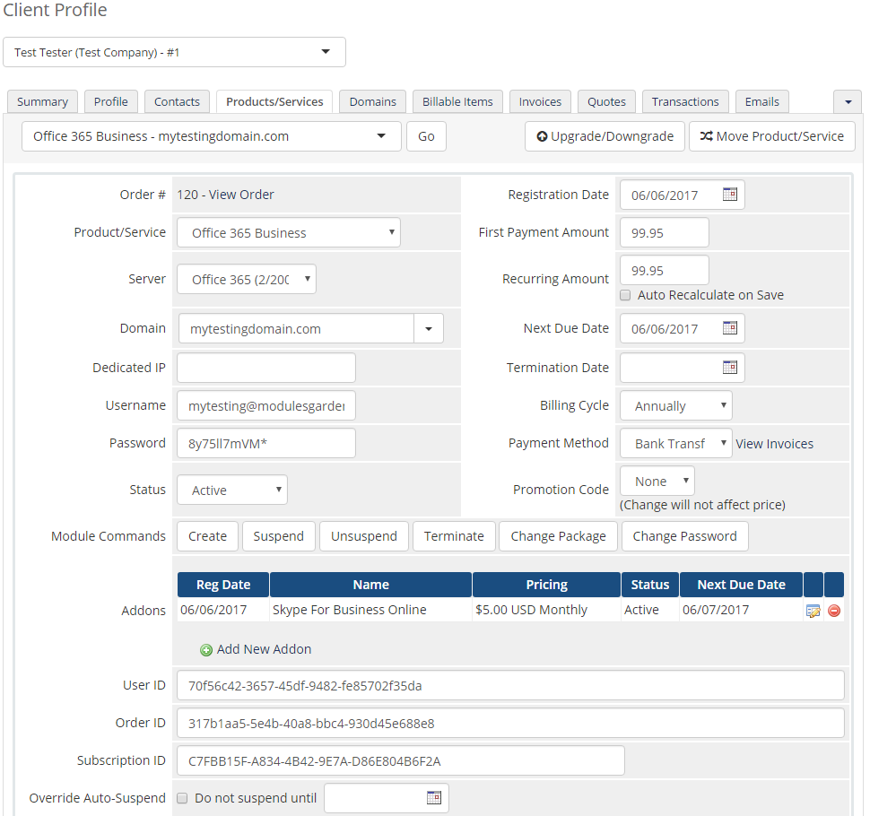Open the Office 365 Business service selector
This screenshot has width=870, height=816.
coord(212,136)
